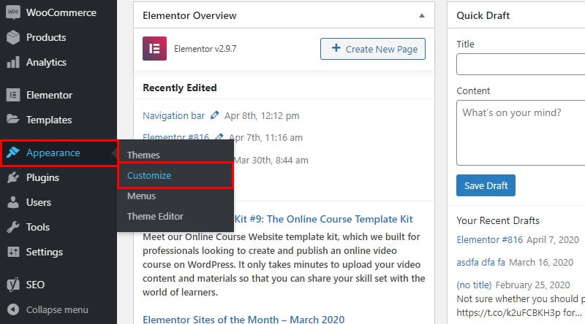Viewport: 585px width, 324px height.
Task: Click the pencil icon beside Navigation bar
Action: 214,115
